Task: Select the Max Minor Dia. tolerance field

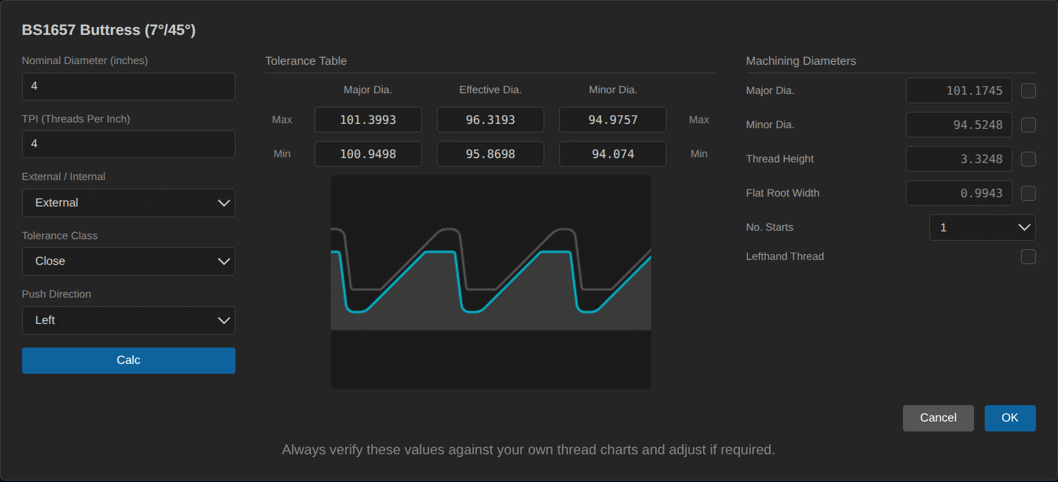Action: coord(613,120)
